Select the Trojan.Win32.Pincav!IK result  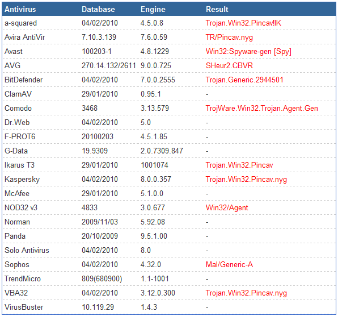tap(243, 23)
